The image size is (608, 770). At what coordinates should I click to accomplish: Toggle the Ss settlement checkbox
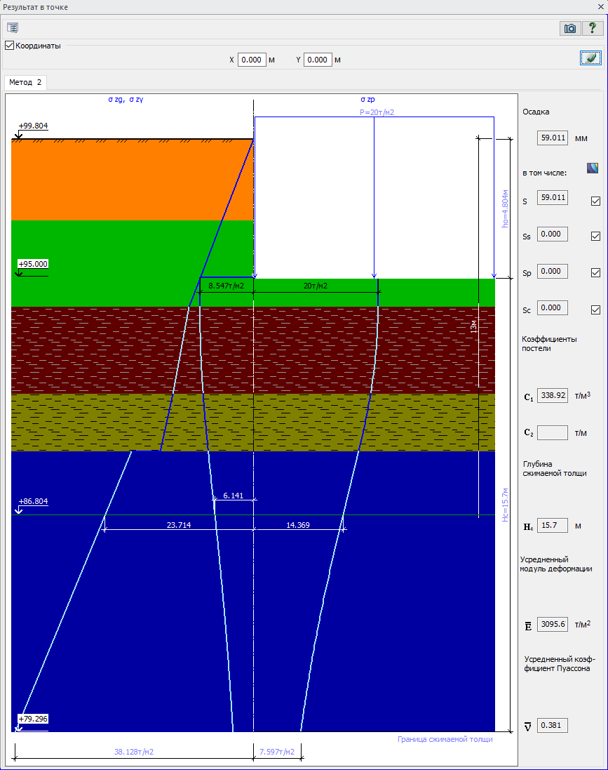pyautogui.click(x=595, y=236)
